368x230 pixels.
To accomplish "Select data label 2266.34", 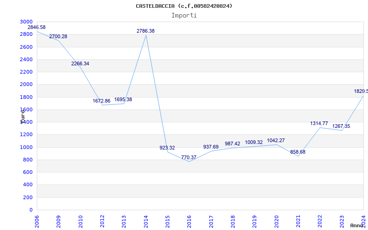I will click(80, 64).
